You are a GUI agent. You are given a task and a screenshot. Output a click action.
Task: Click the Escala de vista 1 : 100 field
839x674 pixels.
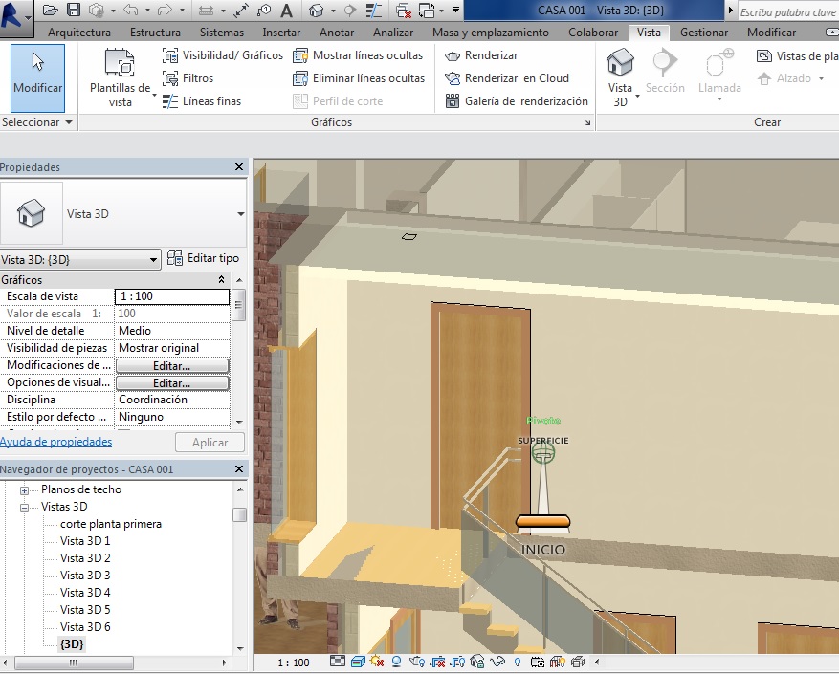171,296
